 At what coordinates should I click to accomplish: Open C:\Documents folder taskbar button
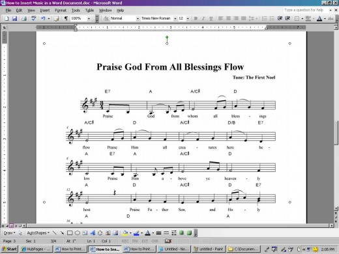(243, 249)
